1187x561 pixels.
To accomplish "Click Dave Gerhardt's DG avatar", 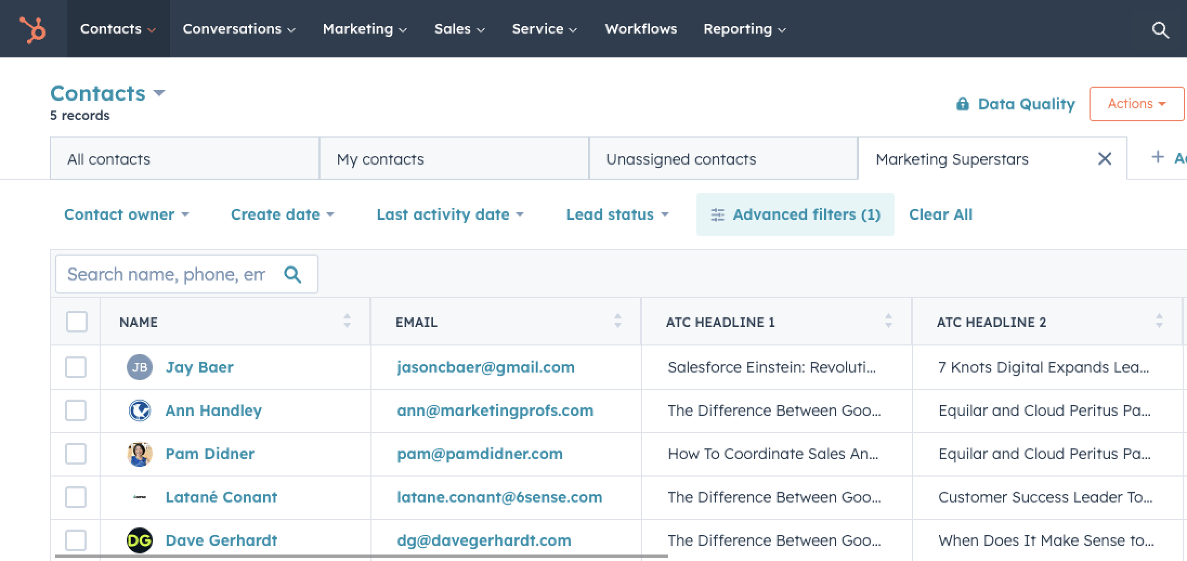I will 140,540.
